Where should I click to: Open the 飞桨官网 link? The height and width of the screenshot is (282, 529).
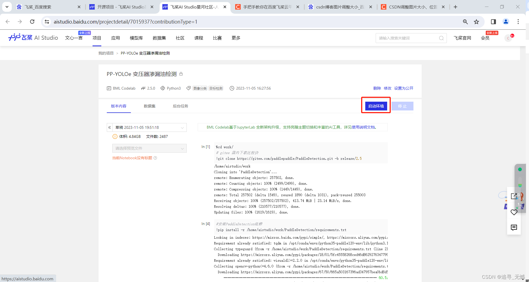tap(462, 38)
